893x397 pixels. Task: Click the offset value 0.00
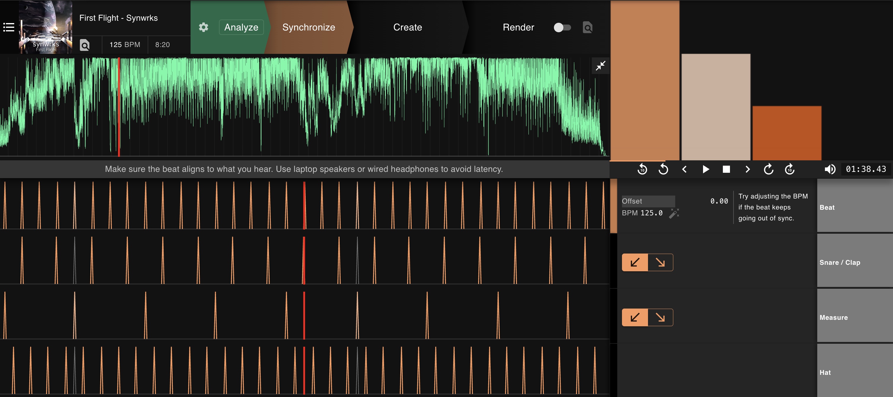[719, 201]
